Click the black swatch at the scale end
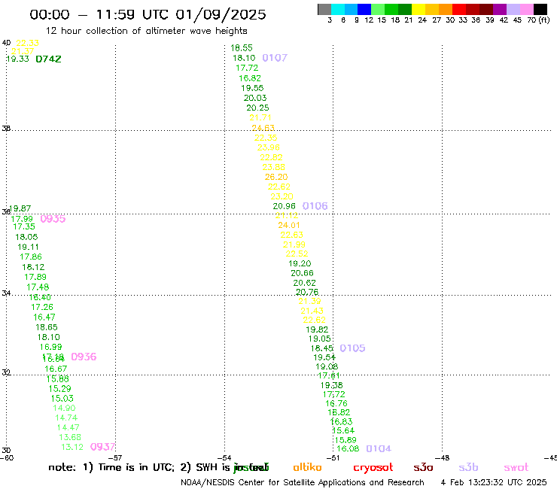 540,9
